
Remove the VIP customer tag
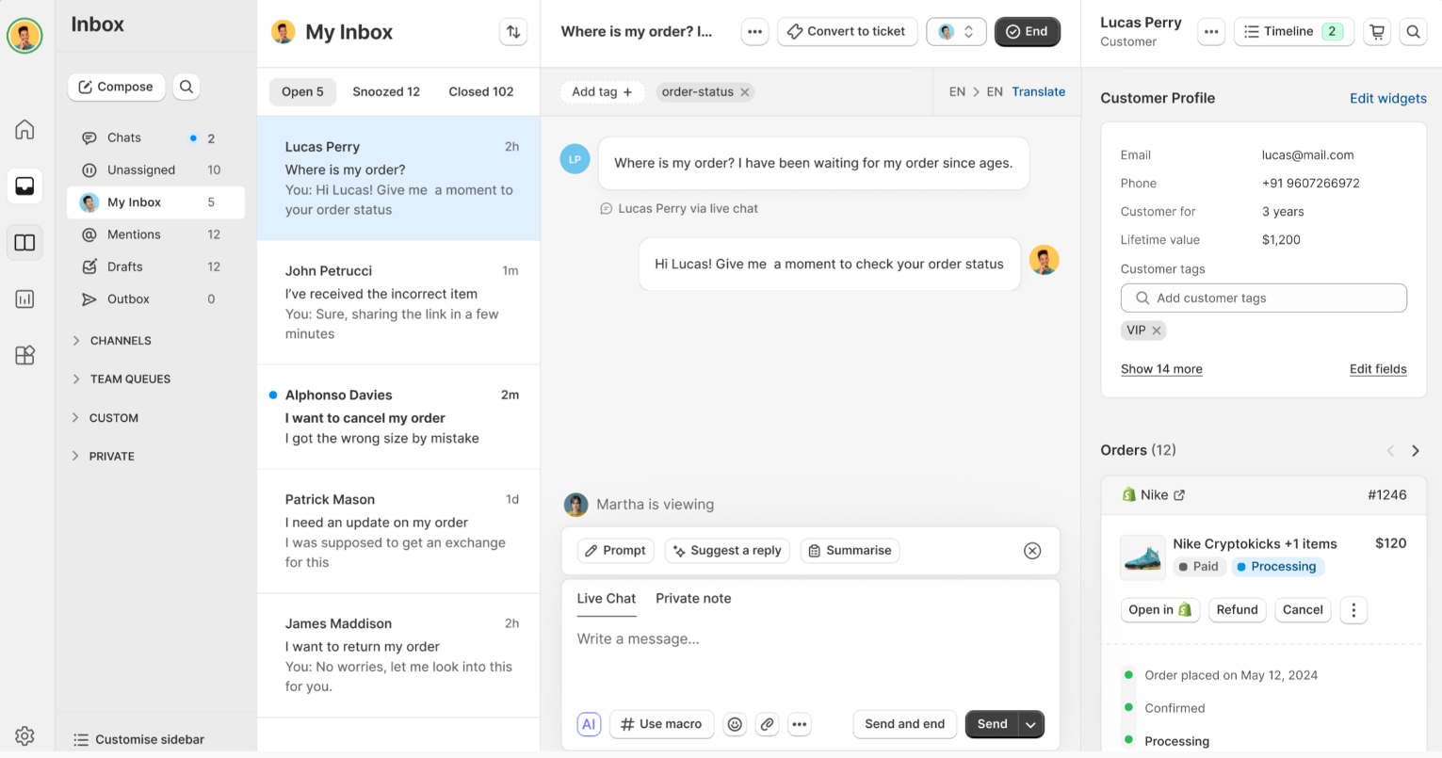(x=1157, y=331)
